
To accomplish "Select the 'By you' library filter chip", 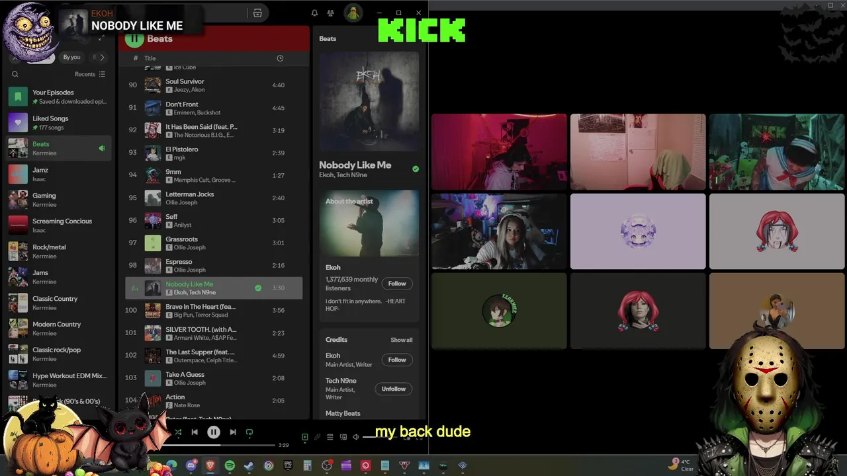I will (x=71, y=58).
